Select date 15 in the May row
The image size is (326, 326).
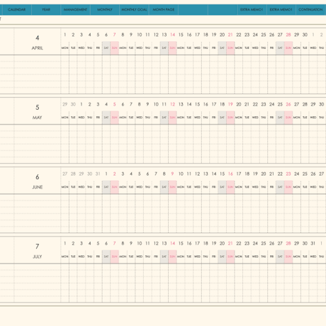pos(197,104)
